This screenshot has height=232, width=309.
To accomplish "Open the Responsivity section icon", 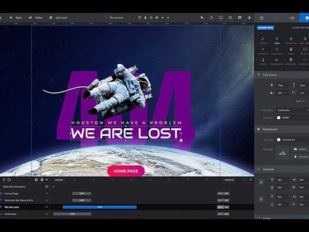I will tap(277, 61).
